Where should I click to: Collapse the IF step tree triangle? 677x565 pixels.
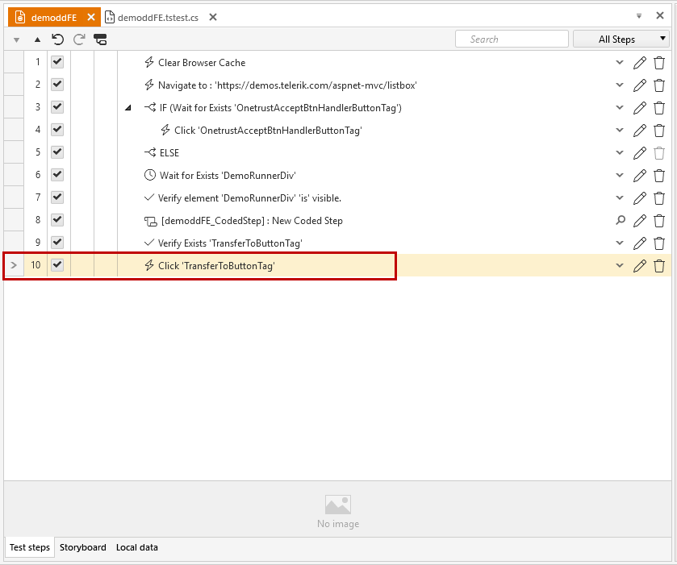pos(128,108)
